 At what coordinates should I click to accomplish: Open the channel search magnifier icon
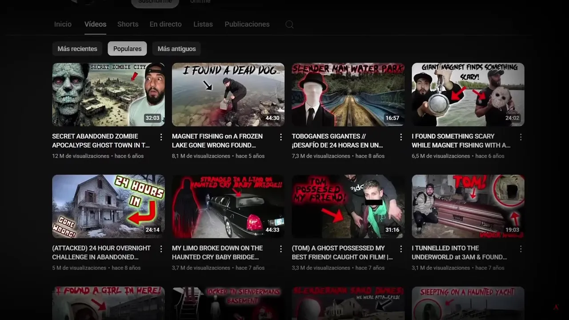pos(289,24)
